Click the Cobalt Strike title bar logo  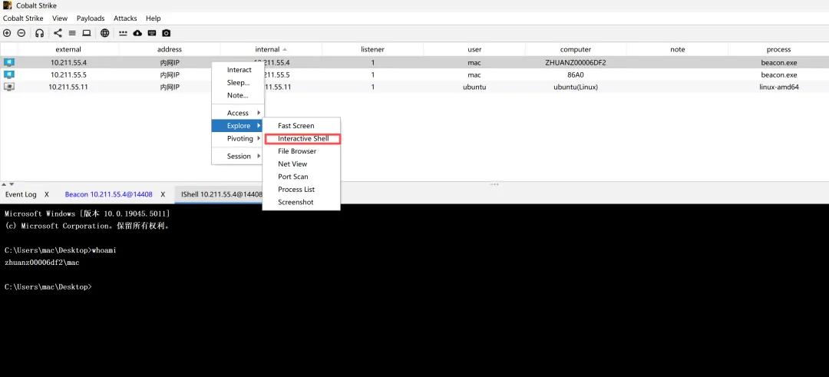[7, 5]
